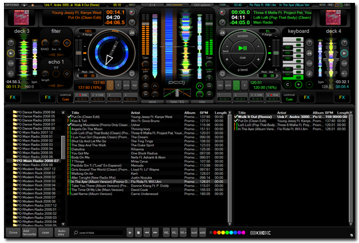
Task: Open the OPTIONS menu
Action: [12, 5]
